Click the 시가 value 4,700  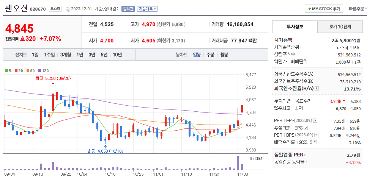(x=107, y=41)
